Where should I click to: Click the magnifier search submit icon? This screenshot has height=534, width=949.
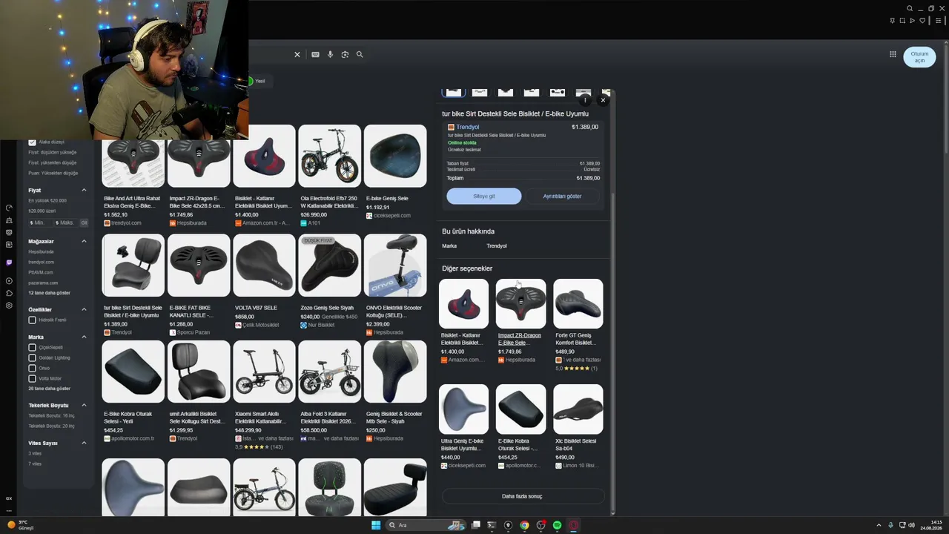360,54
